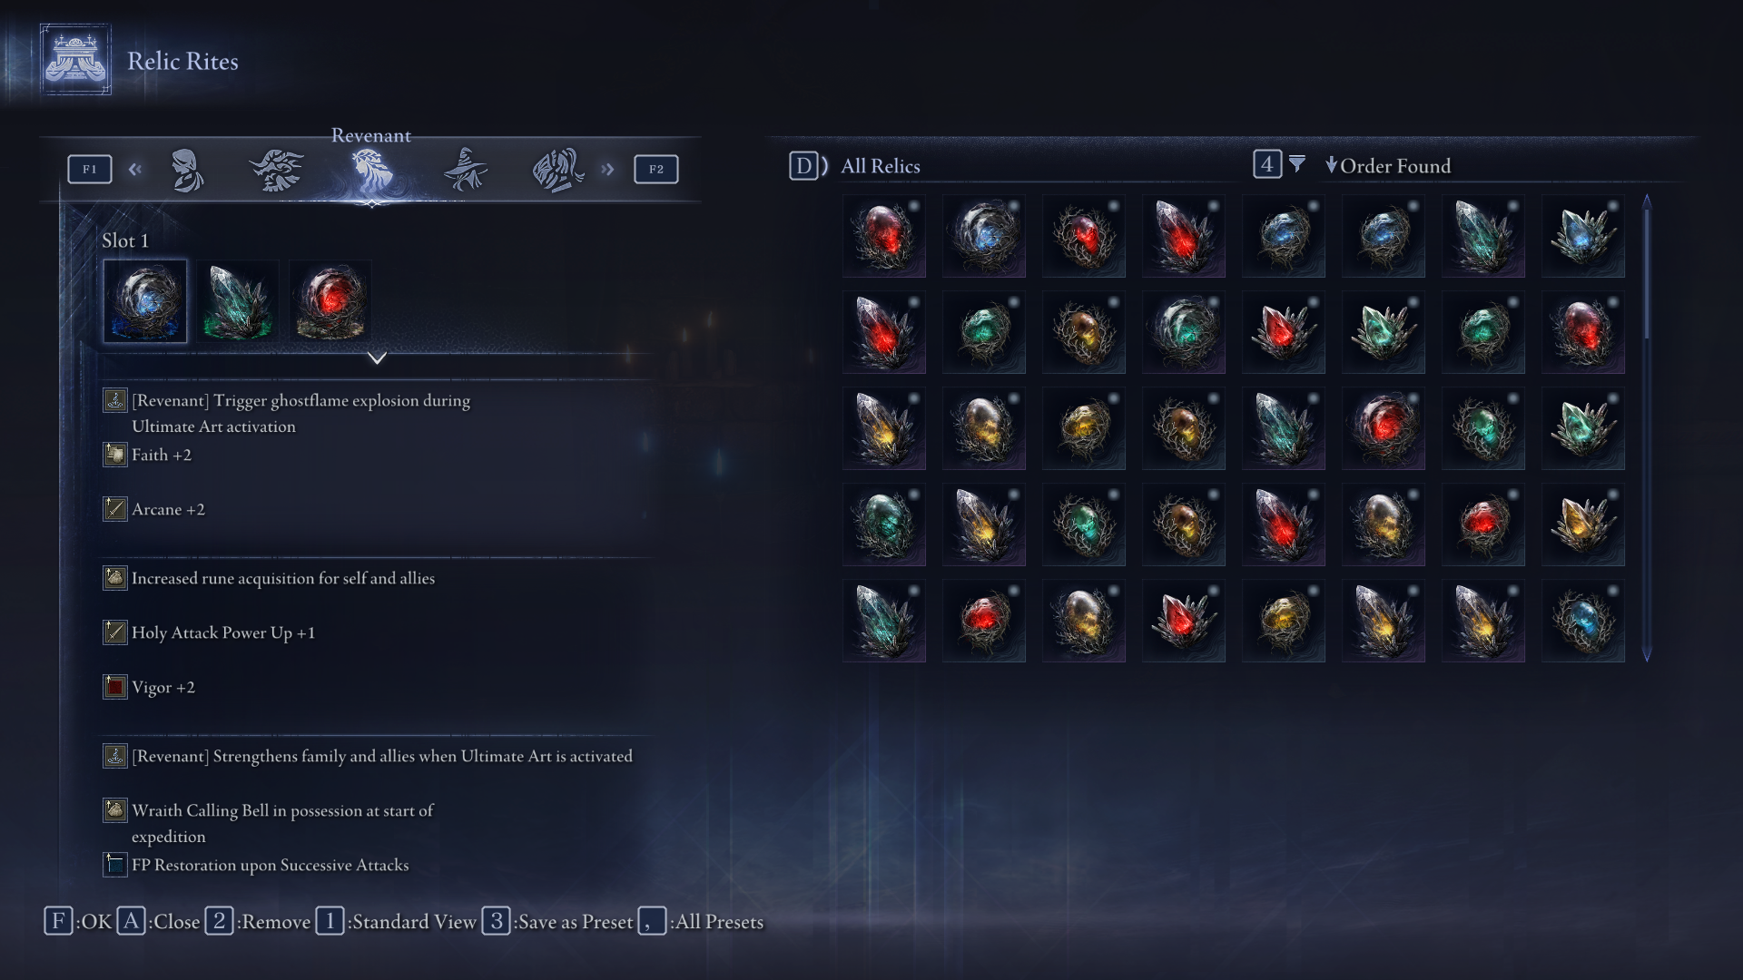Click the Relic Rites altar icon
The width and height of the screenshot is (1743, 980).
click(75, 60)
